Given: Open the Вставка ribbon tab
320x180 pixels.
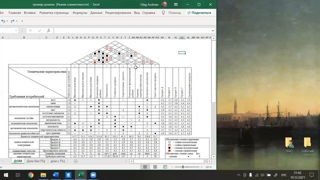Looking at the screenshot, I should click(29, 12).
